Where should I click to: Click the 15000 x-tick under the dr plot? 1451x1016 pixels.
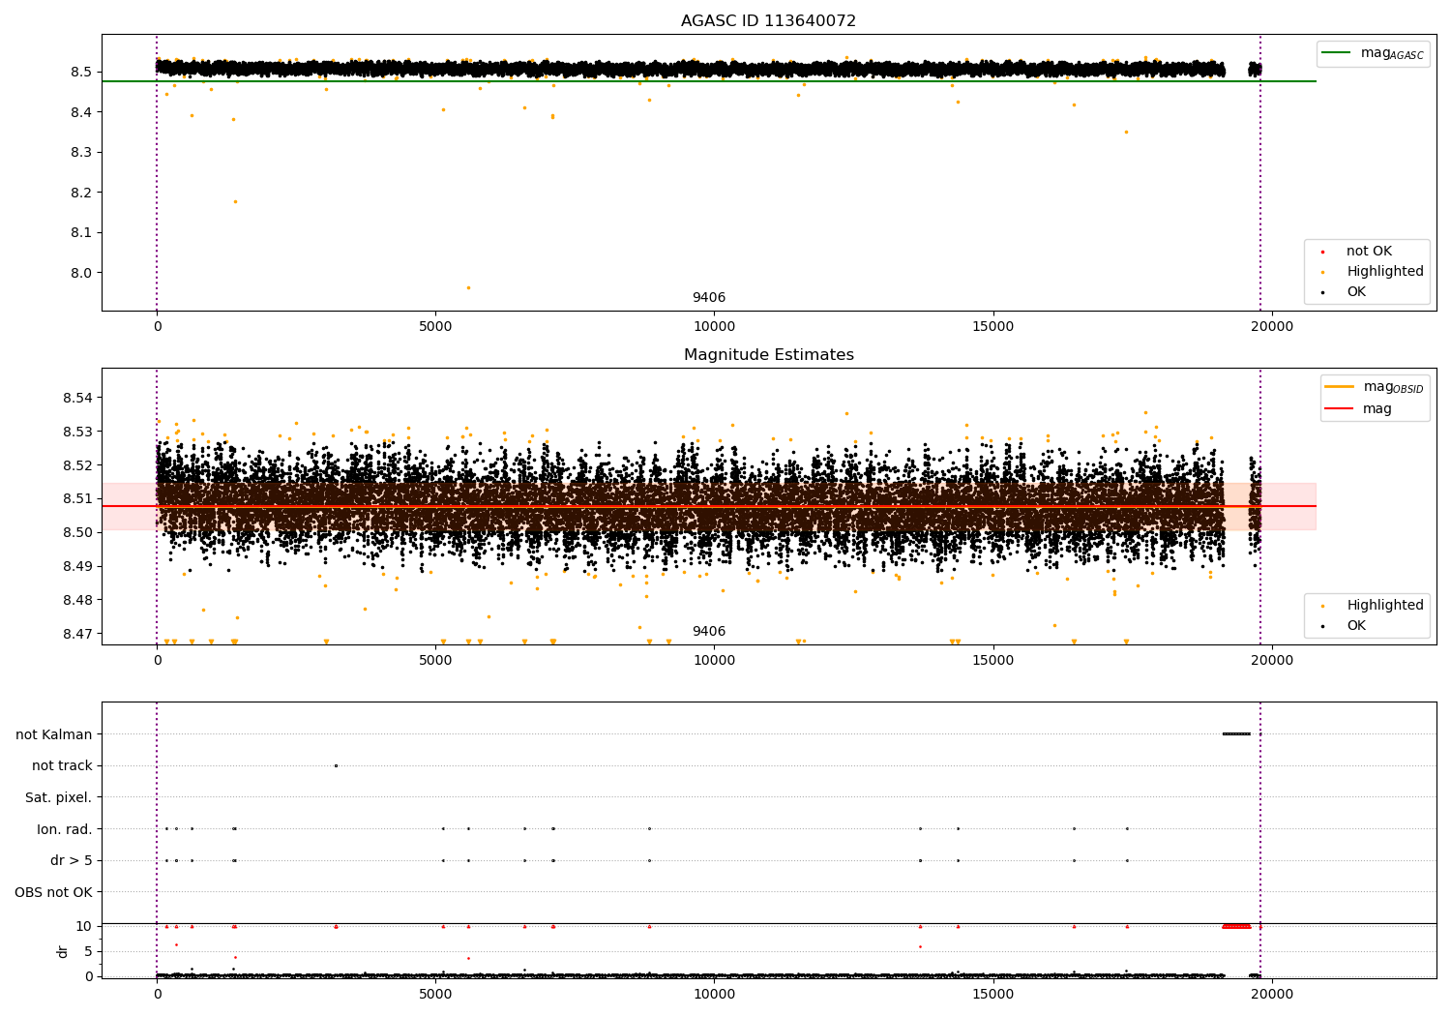[992, 995]
